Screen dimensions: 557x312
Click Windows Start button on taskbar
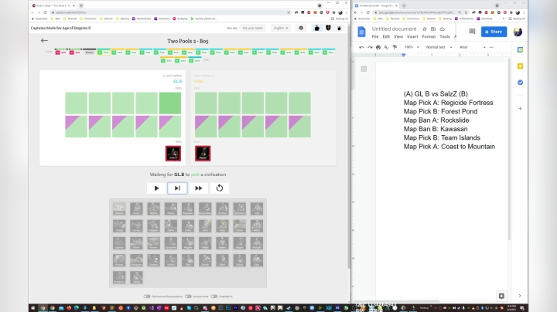[x=32, y=308]
